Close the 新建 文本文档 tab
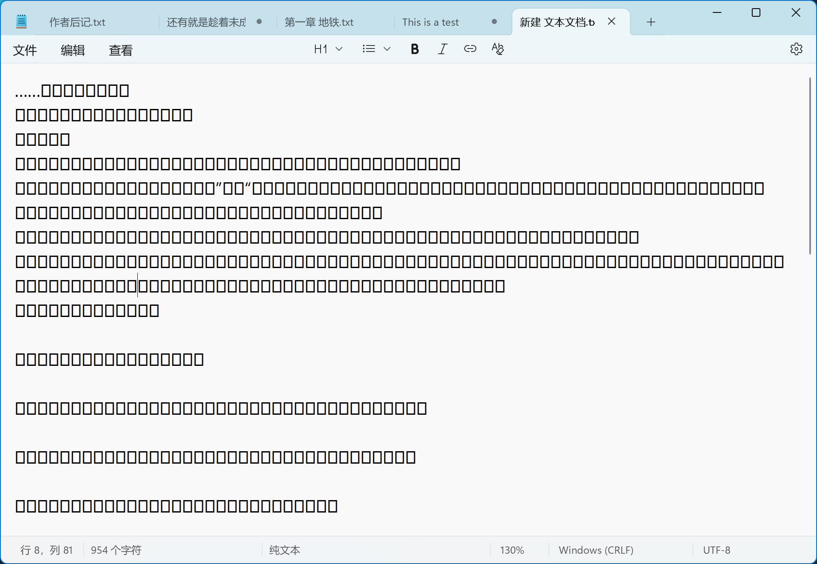817x564 pixels. pos(611,21)
